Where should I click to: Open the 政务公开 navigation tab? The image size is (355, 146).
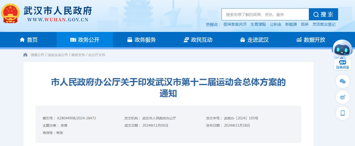coord(85,40)
